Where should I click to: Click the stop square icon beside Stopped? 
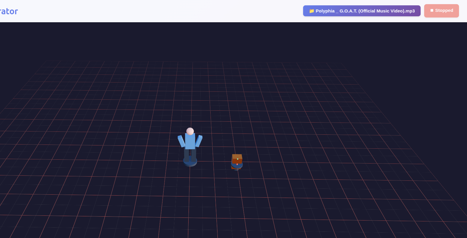[x=432, y=10]
